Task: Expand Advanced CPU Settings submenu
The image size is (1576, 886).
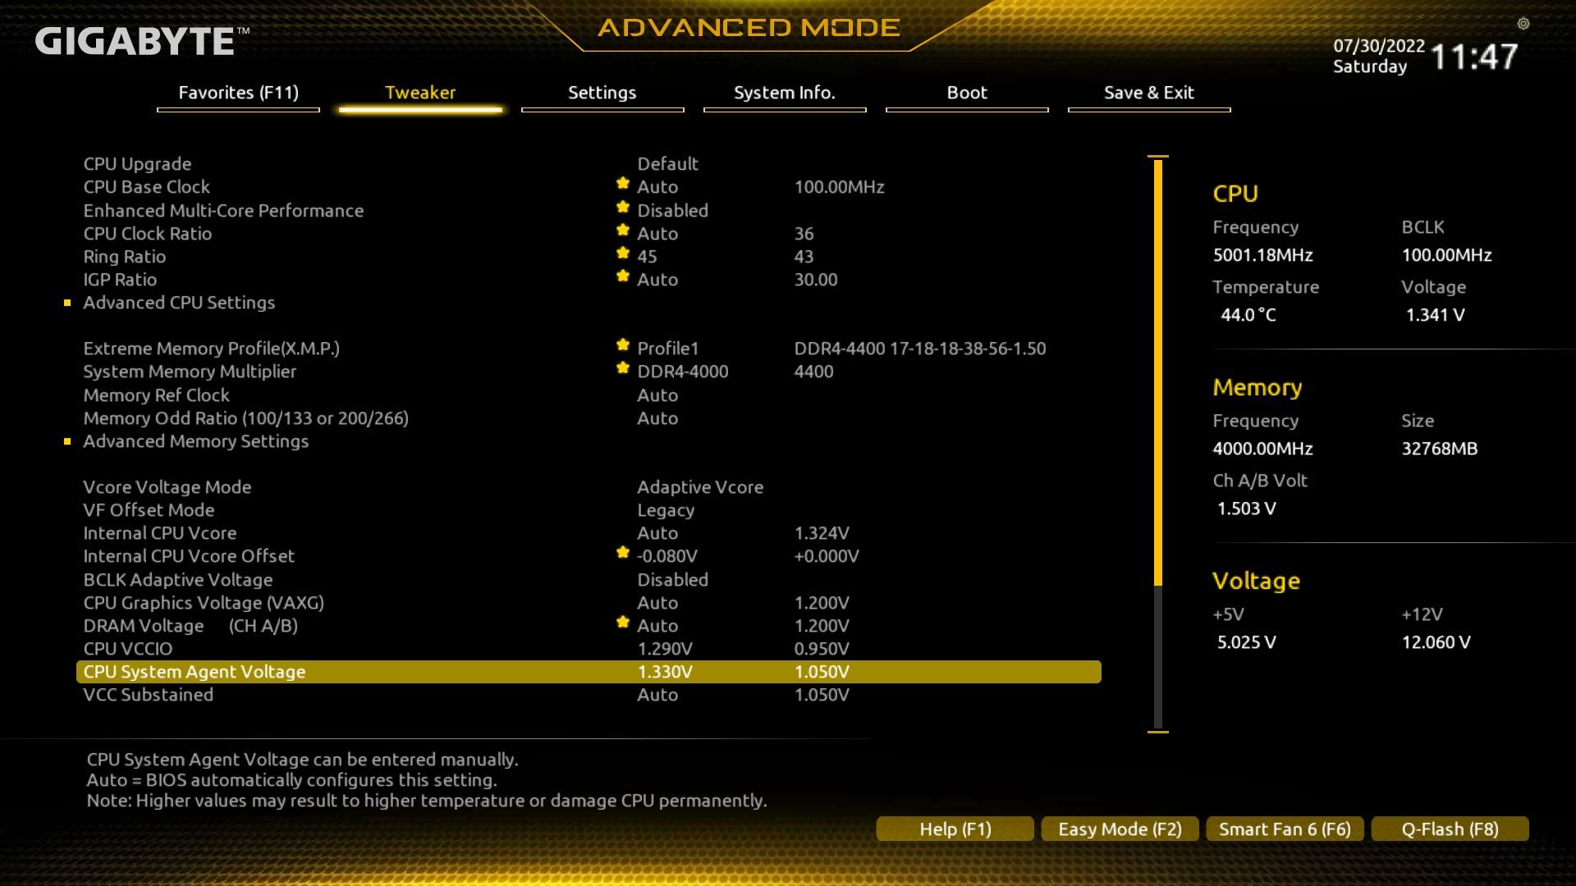Action: [179, 303]
